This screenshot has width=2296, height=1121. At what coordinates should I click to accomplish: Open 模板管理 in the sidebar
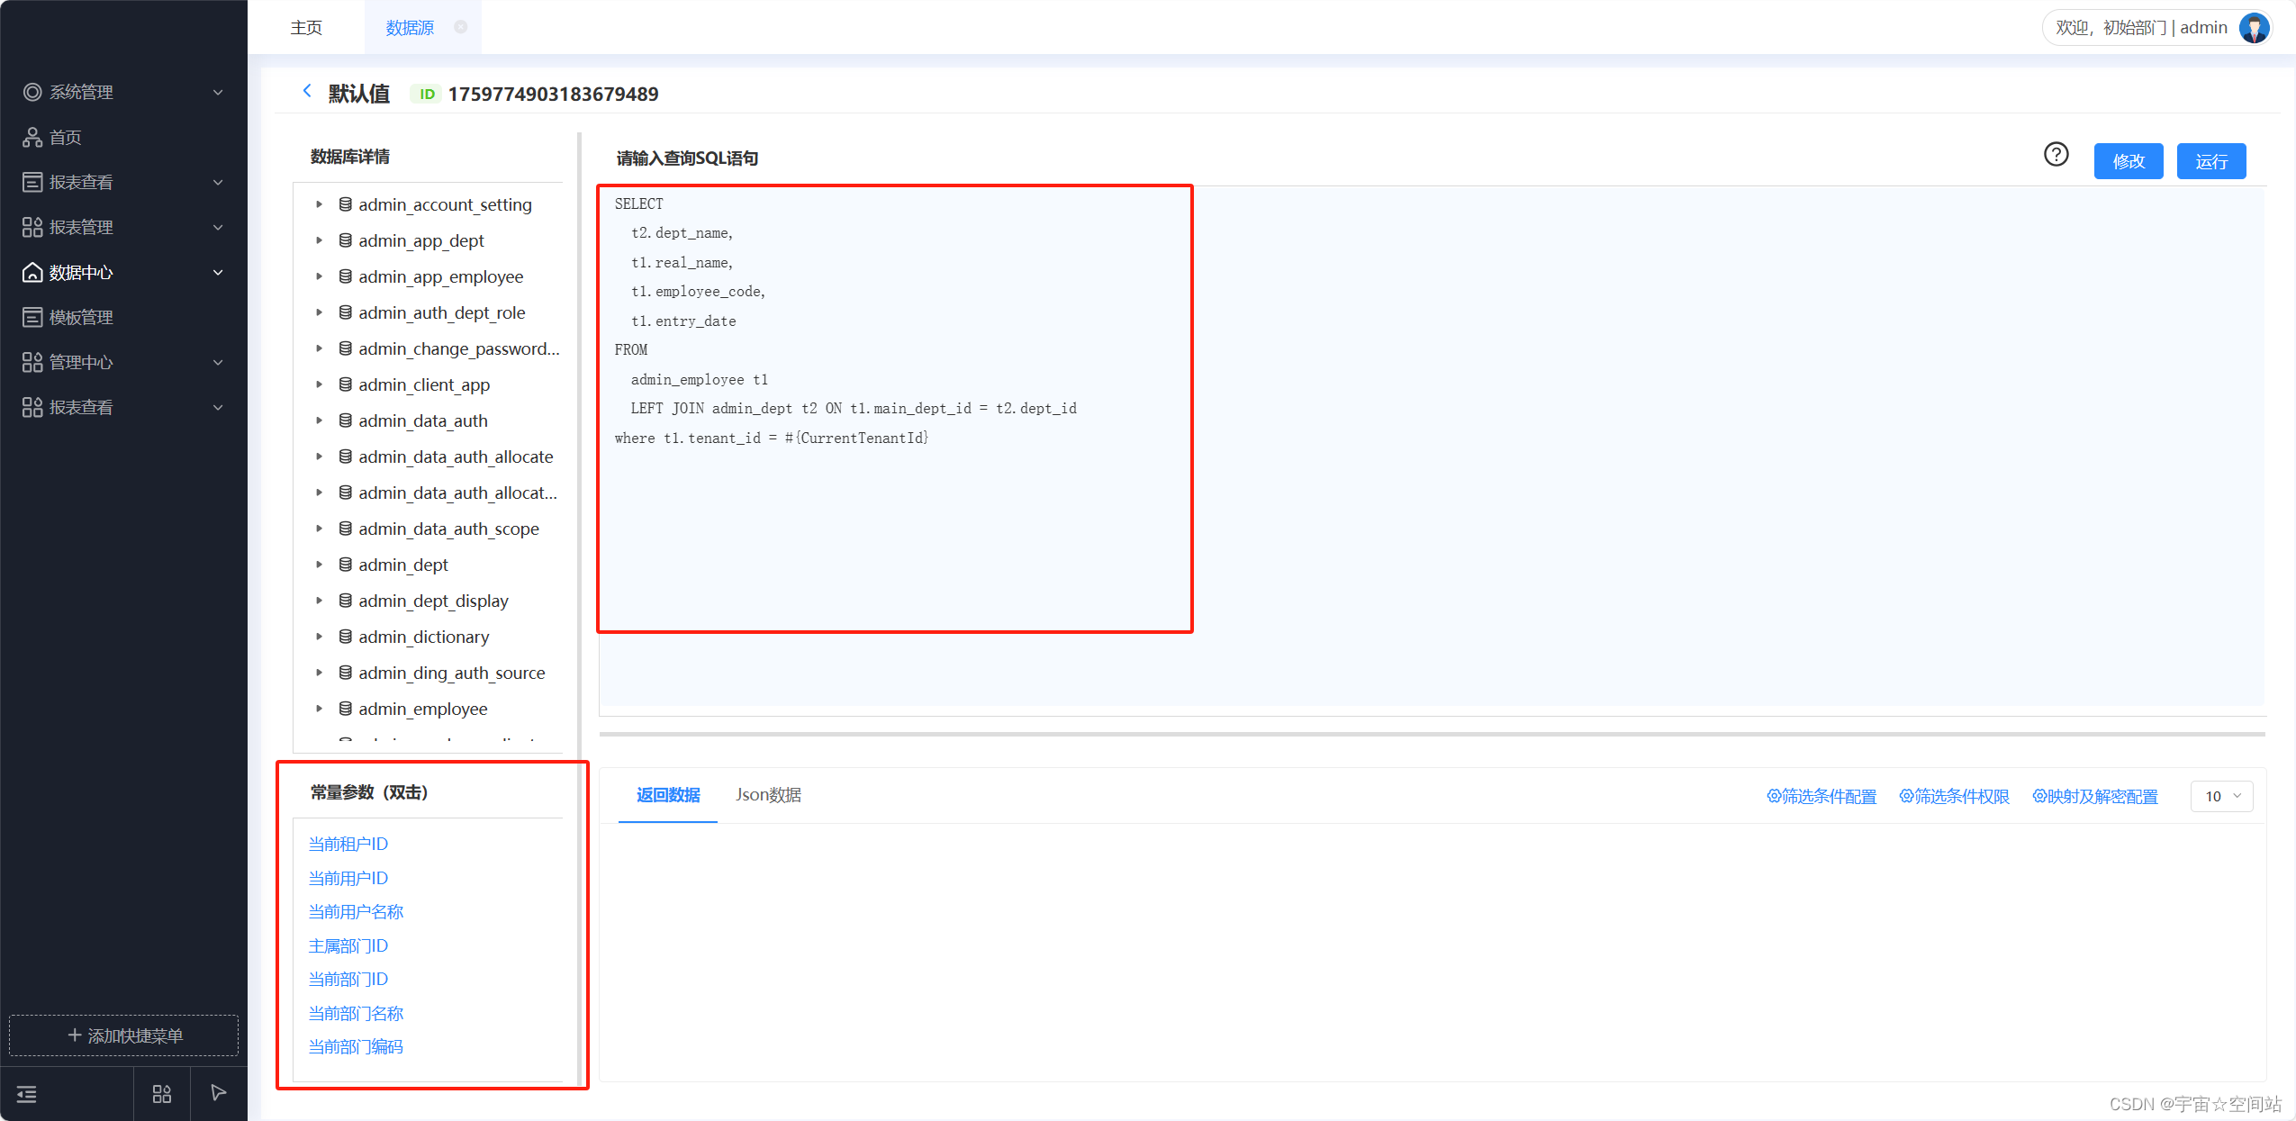pyautogui.click(x=80, y=317)
